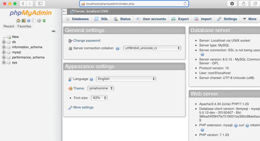
Task: Click the Theme label link
Action: [x=79, y=88]
